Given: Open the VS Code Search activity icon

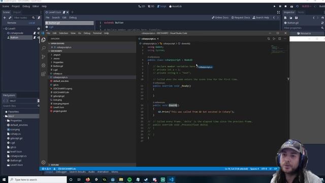Looking at the screenshot, I should pos(43,48).
